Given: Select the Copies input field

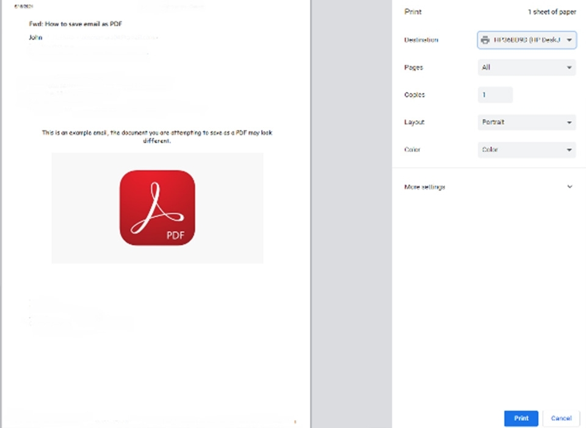Looking at the screenshot, I should click(494, 95).
